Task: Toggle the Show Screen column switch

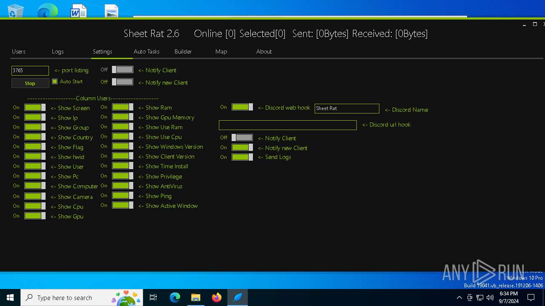Action: [x=35, y=108]
